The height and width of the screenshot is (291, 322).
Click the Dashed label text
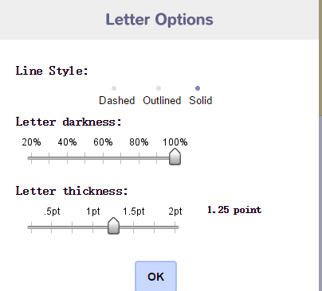[x=117, y=101]
